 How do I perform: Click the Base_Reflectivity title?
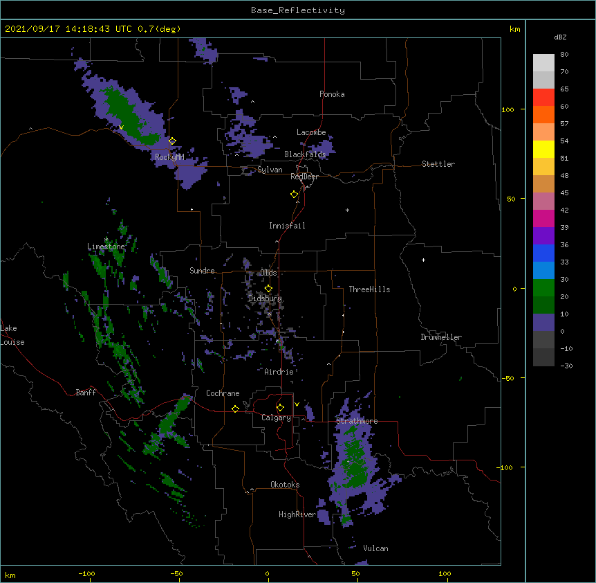point(298,10)
